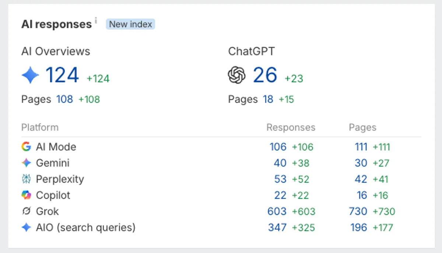This screenshot has width=442, height=253.
Task: Click the Copilot logo icon
Action: click(x=26, y=195)
